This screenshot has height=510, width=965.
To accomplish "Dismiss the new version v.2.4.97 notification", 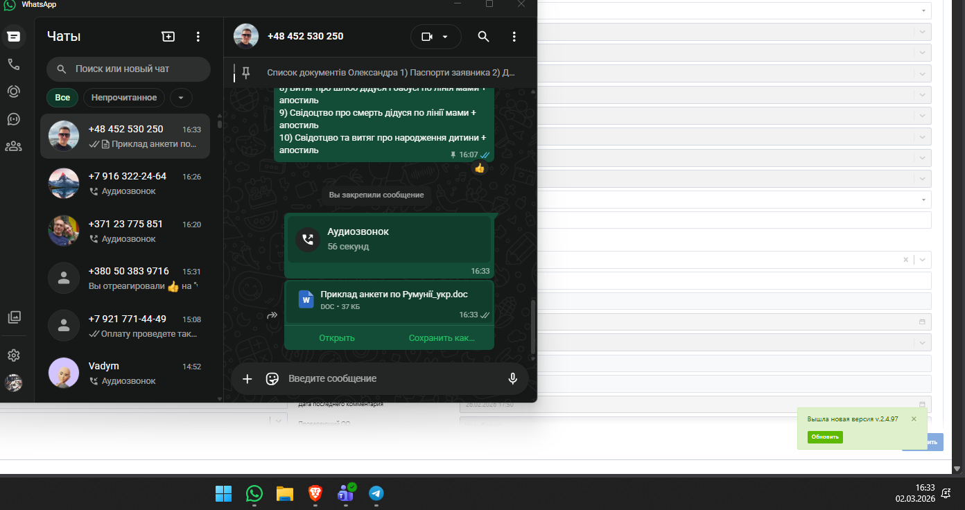I will (914, 419).
